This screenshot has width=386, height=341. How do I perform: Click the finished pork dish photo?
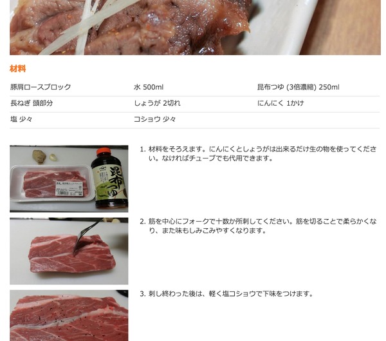(195, 27)
